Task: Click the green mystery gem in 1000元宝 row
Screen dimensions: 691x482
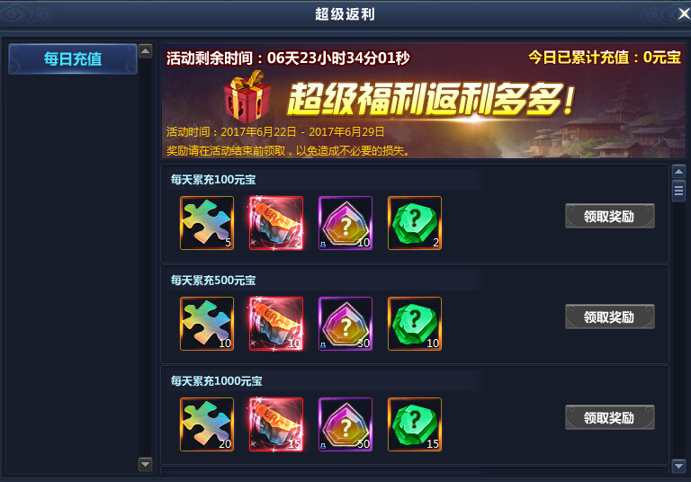Action: coord(415,424)
